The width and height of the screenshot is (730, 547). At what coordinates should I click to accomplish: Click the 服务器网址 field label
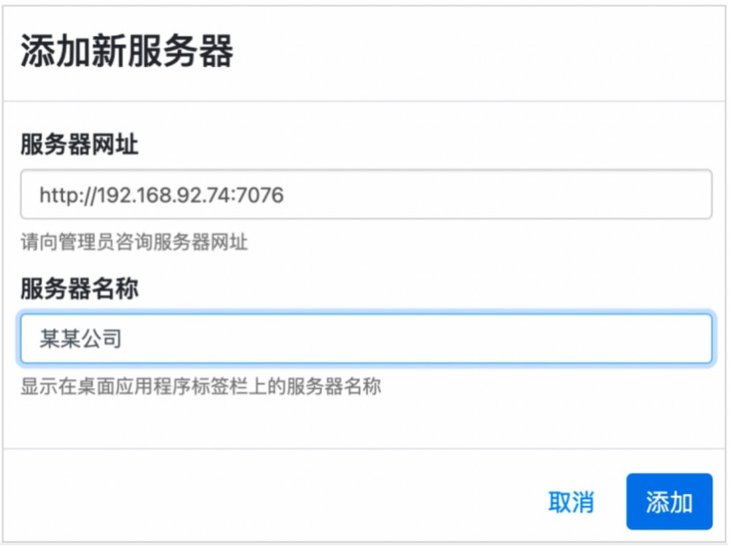[79, 144]
